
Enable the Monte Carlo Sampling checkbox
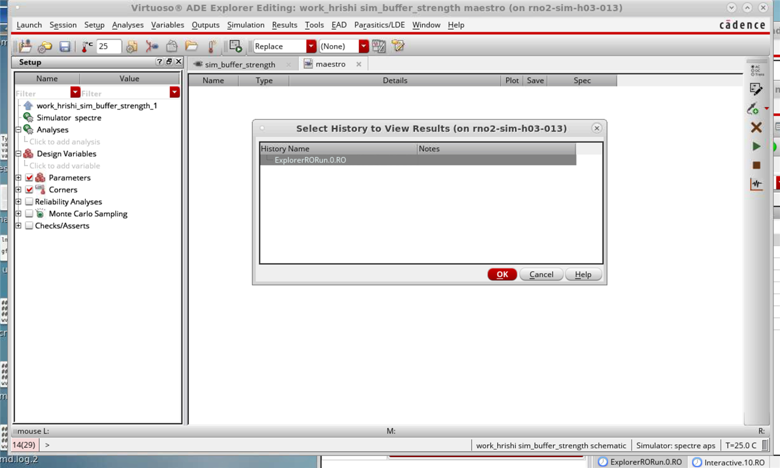click(x=29, y=214)
